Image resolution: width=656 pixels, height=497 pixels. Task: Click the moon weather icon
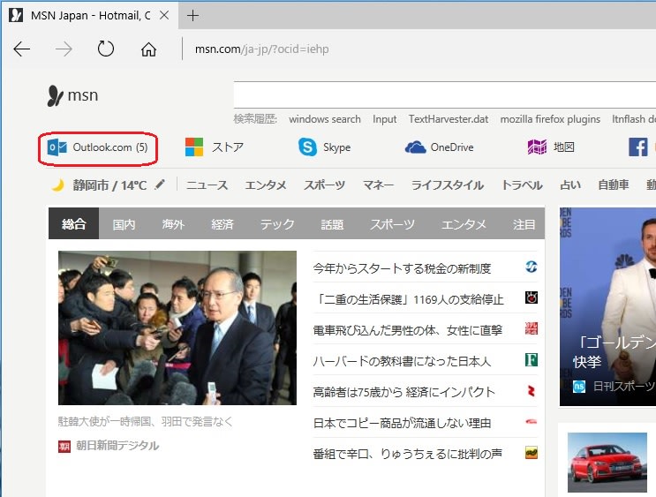57,184
